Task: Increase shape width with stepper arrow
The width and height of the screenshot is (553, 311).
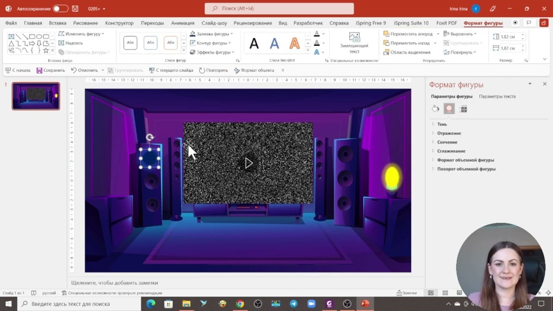Action: pos(523,46)
